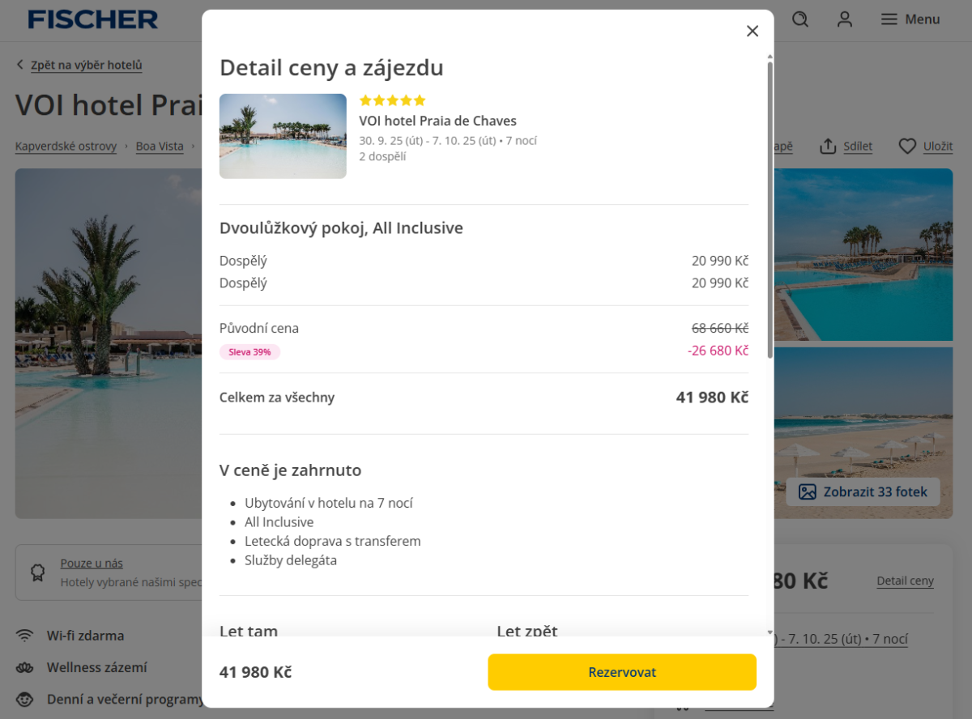Viewport: 972px width, 719px height.
Task: Click the search icon in header
Action: 800,19
